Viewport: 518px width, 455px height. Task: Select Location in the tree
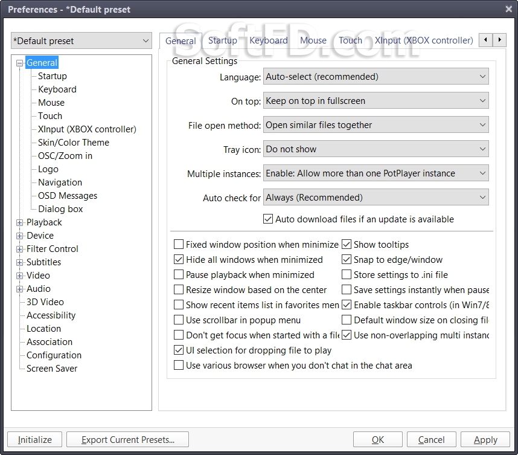click(x=44, y=329)
